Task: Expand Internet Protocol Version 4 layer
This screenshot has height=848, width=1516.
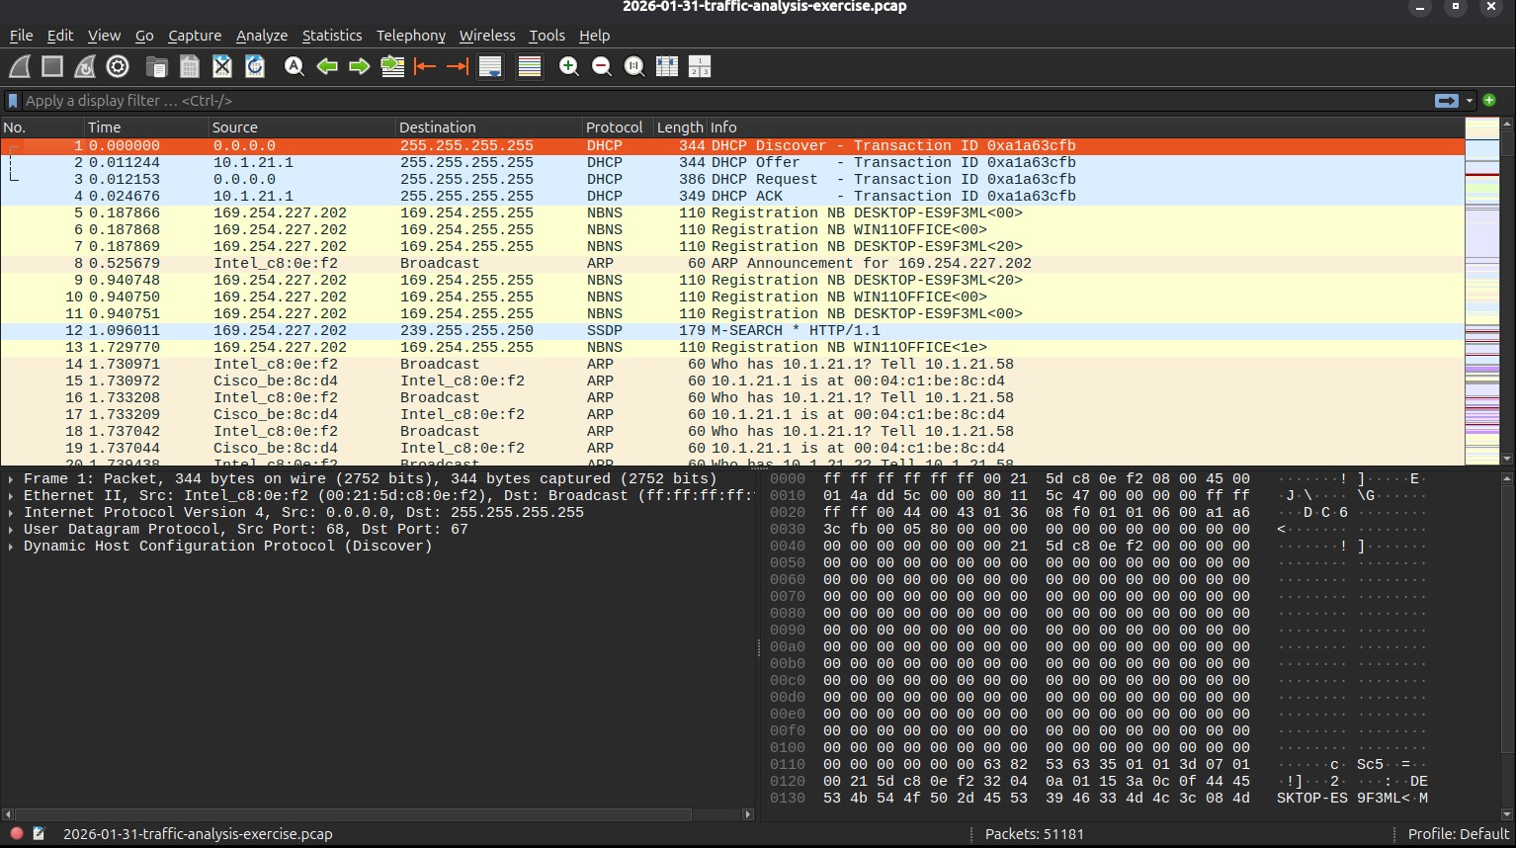Action: pos(11,512)
